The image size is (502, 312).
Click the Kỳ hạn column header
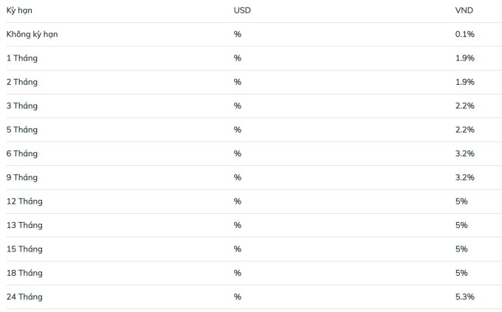pos(19,11)
